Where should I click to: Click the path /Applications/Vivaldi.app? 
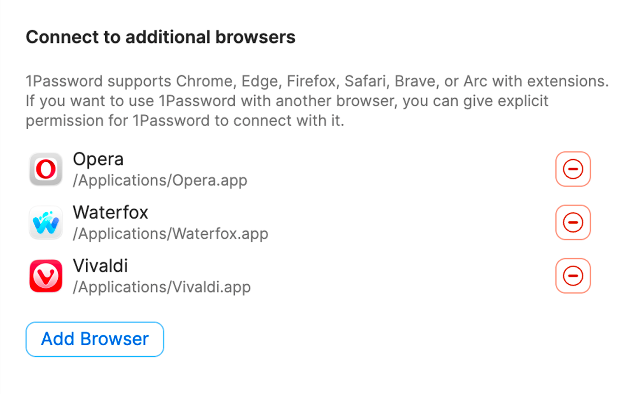[161, 287]
